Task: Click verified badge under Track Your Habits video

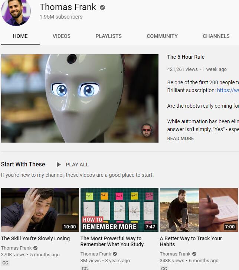Action: pyautogui.click(x=194, y=254)
